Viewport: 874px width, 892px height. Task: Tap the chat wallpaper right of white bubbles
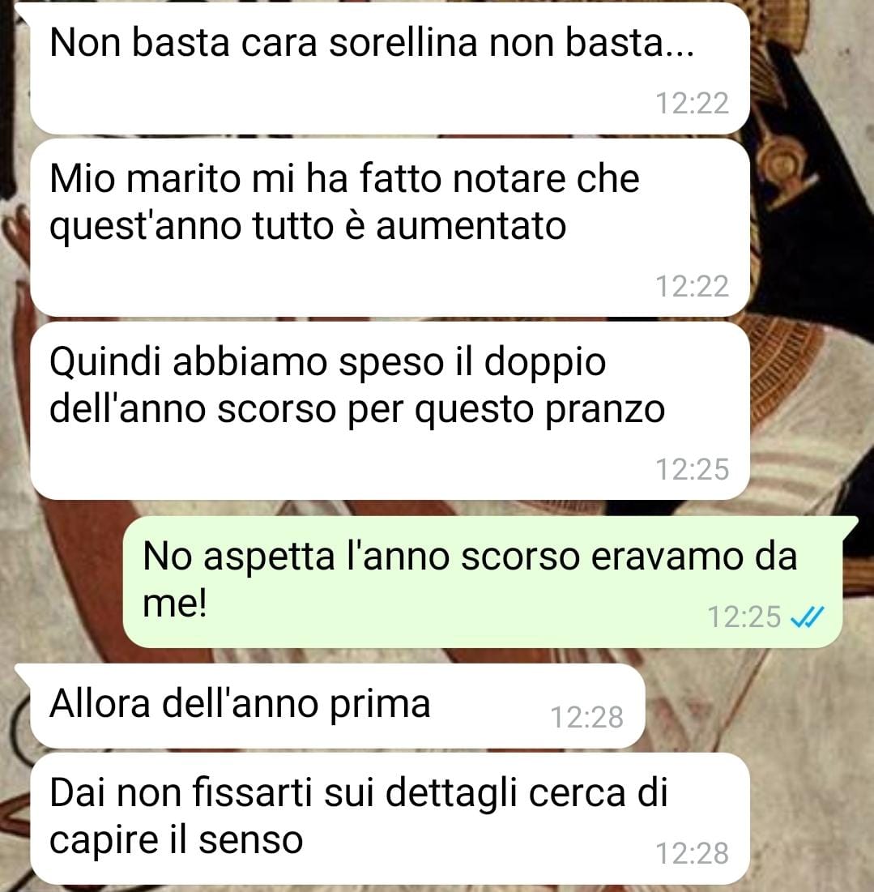[813, 284]
